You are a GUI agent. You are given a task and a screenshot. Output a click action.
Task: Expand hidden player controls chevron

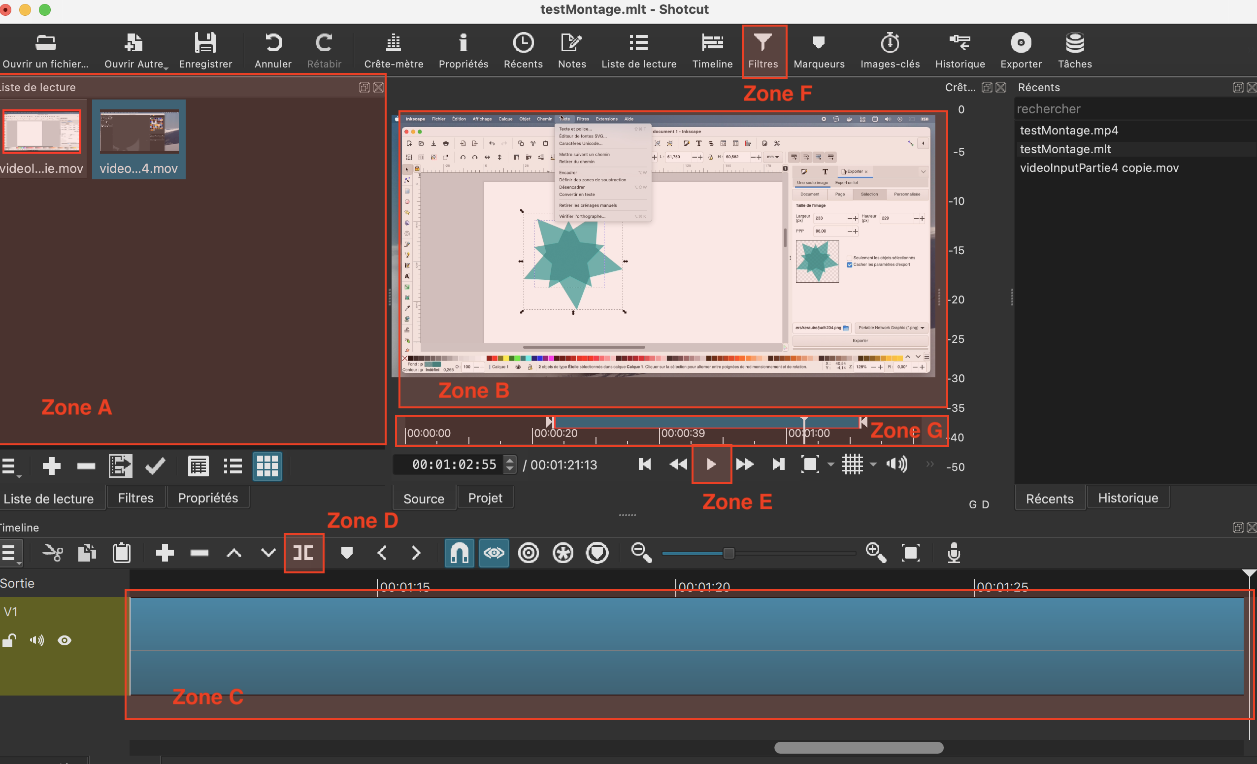(930, 464)
